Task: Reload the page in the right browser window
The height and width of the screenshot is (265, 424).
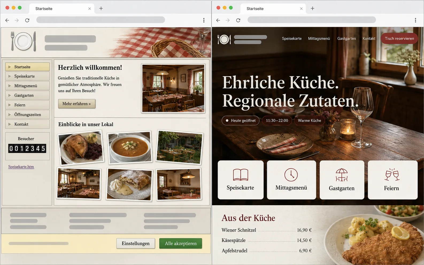Action: 238,20
